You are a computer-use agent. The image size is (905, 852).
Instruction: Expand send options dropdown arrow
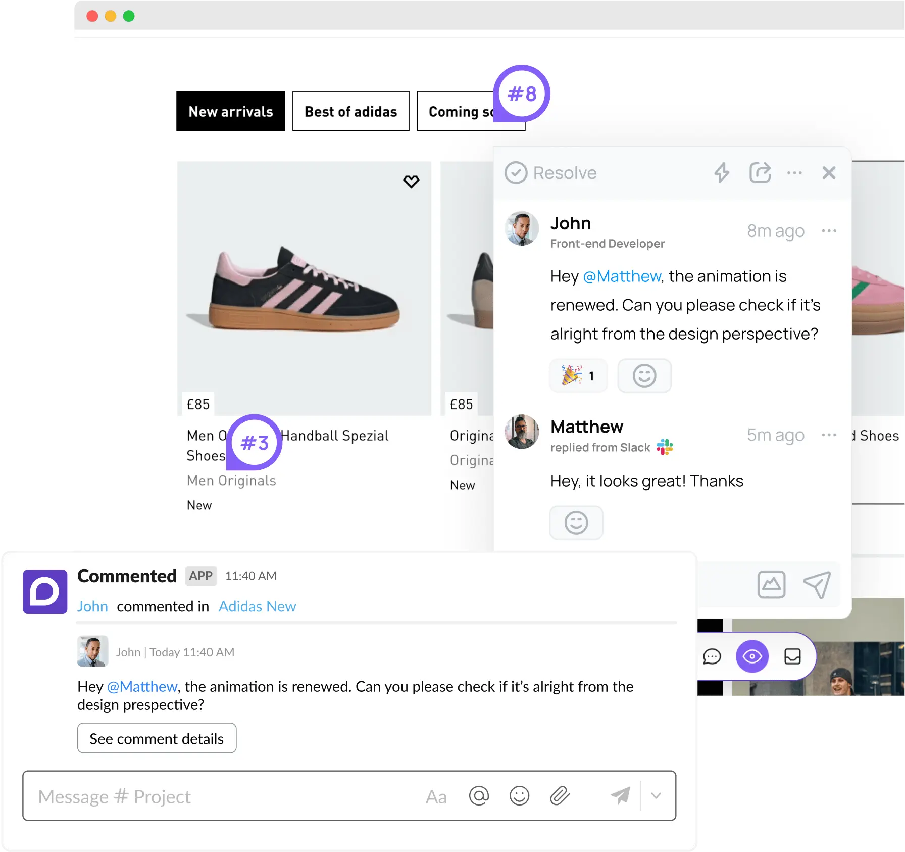pyautogui.click(x=656, y=796)
